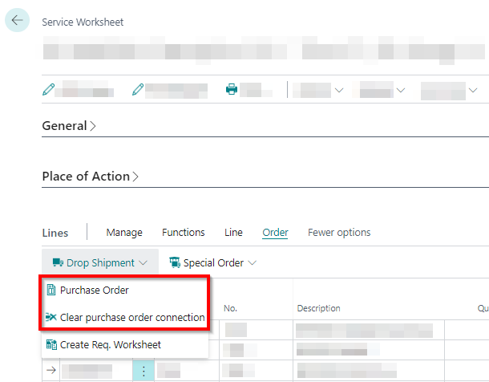489x382 pixels.
Task: Open the row's three-dot options menu
Action: [143, 371]
